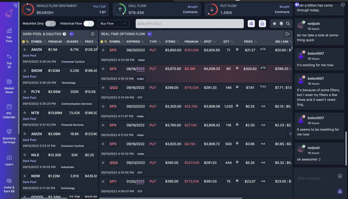This screenshot has height=199, width=348.
Task: Click the sort-filter icon in options flow header
Action: (x=106, y=42)
